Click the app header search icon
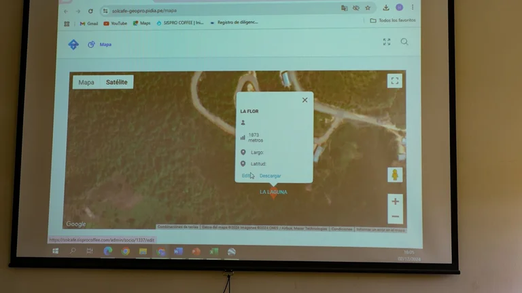522x293 pixels. pos(404,41)
